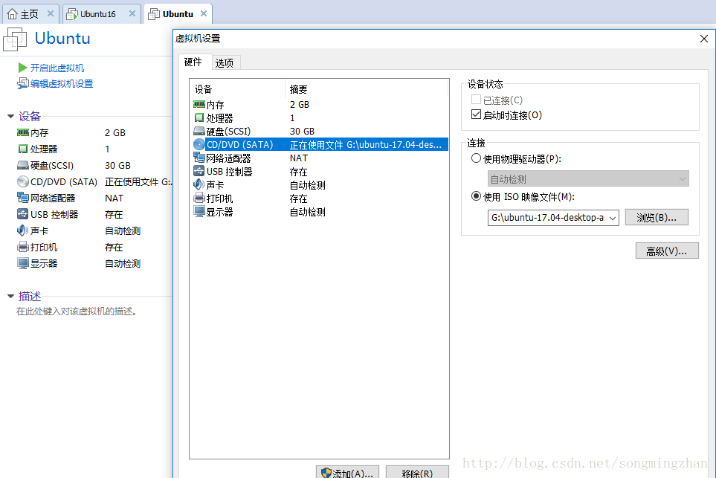Click the 内存 memory icon in left panel

[23, 132]
